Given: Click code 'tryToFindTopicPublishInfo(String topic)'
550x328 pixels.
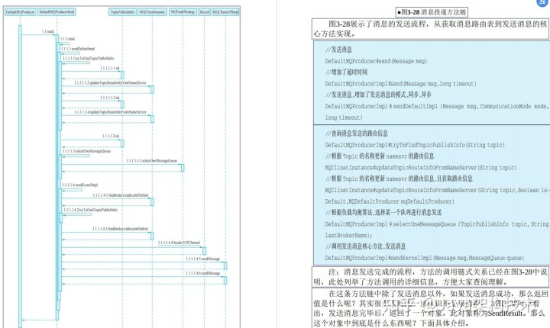Looking at the screenshot, I should tap(415, 145).
